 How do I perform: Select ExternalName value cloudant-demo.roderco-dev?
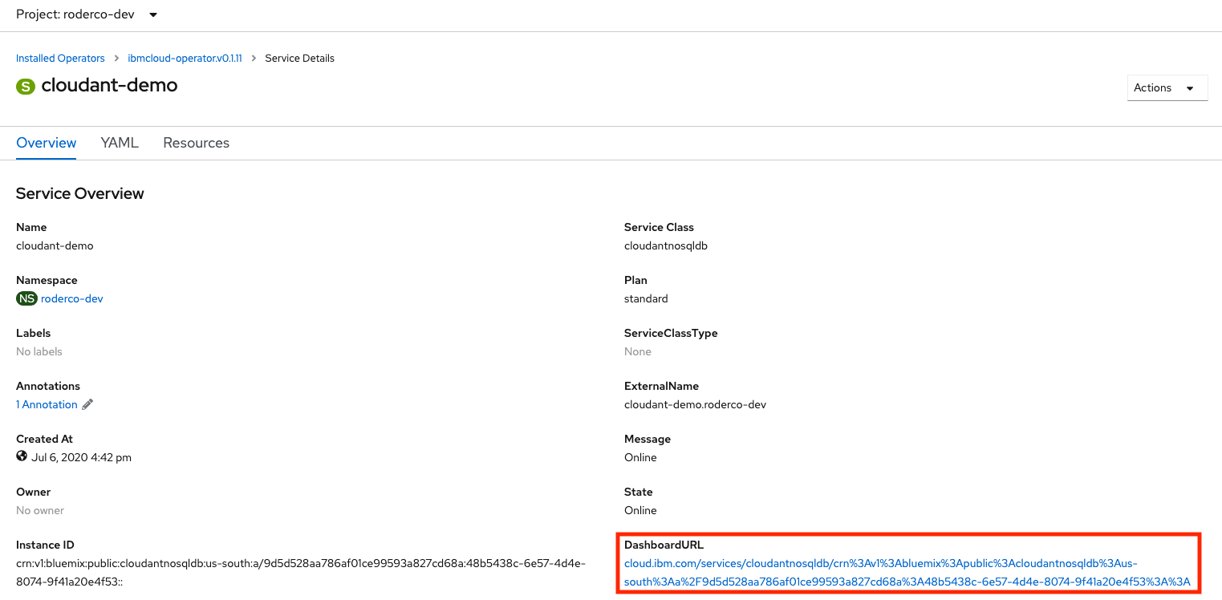pos(695,404)
